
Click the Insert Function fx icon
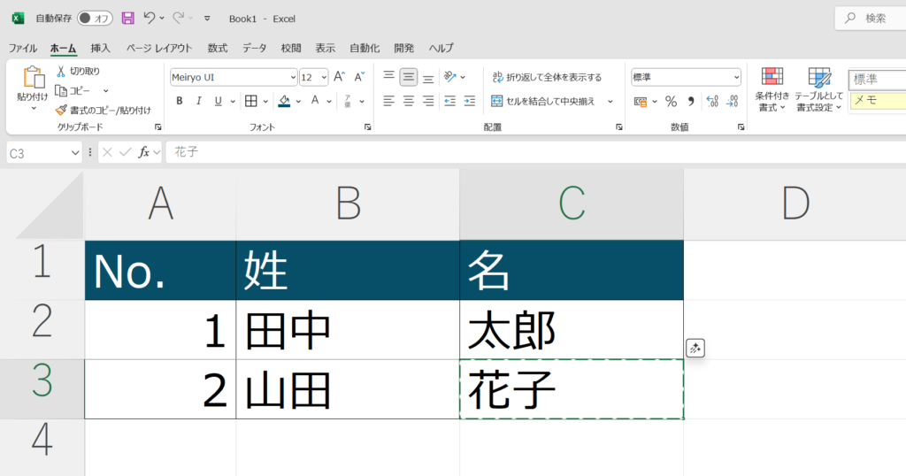(143, 152)
